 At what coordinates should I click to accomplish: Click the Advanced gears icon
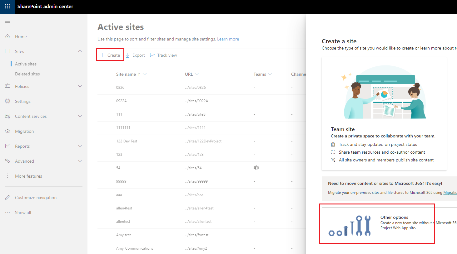pos(7,161)
